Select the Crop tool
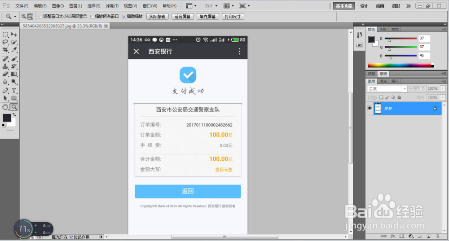 [5, 50]
